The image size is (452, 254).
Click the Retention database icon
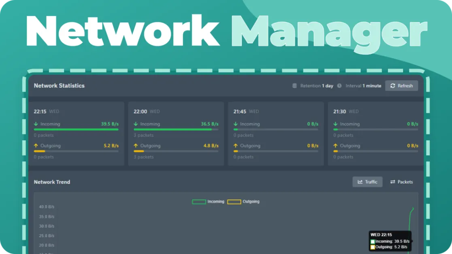tap(294, 86)
